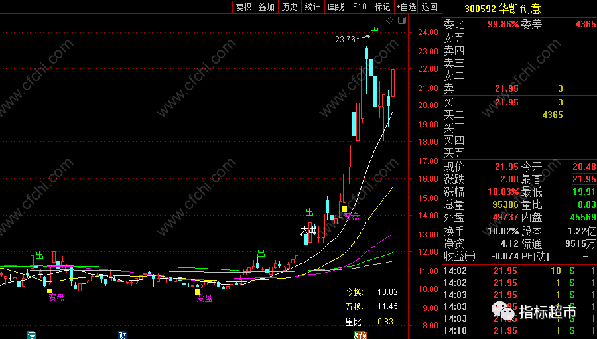Click the 卖一 price 21.95
This screenshot has width=597, height=339.
507,88
